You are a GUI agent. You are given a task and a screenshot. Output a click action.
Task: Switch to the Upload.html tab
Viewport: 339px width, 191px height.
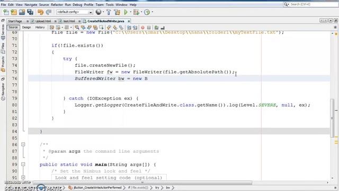(43, 21)
